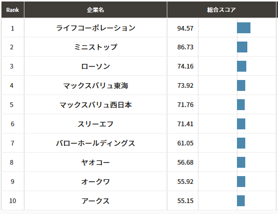The height and width of the screenshot is (214, 278).
Task: Click the blue bar beside 56.68
Action: [241, 162]
